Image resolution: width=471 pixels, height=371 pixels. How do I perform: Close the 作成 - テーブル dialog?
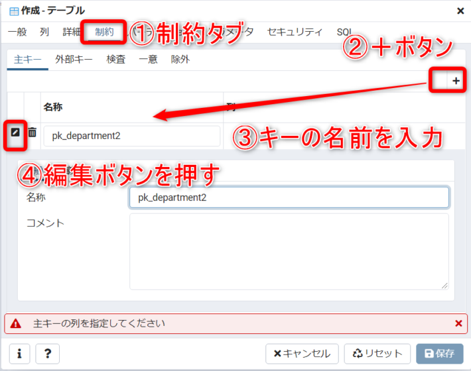pyautogui.click(x=460, y=11)
